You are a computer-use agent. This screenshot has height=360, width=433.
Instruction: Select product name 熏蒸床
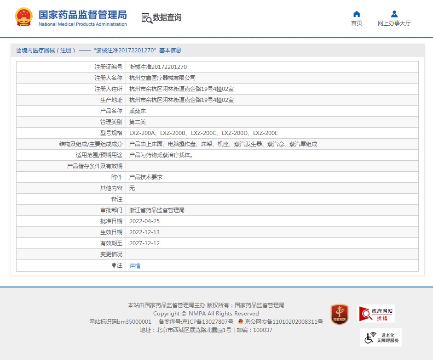pyautogui.click(x=138, y=111)
